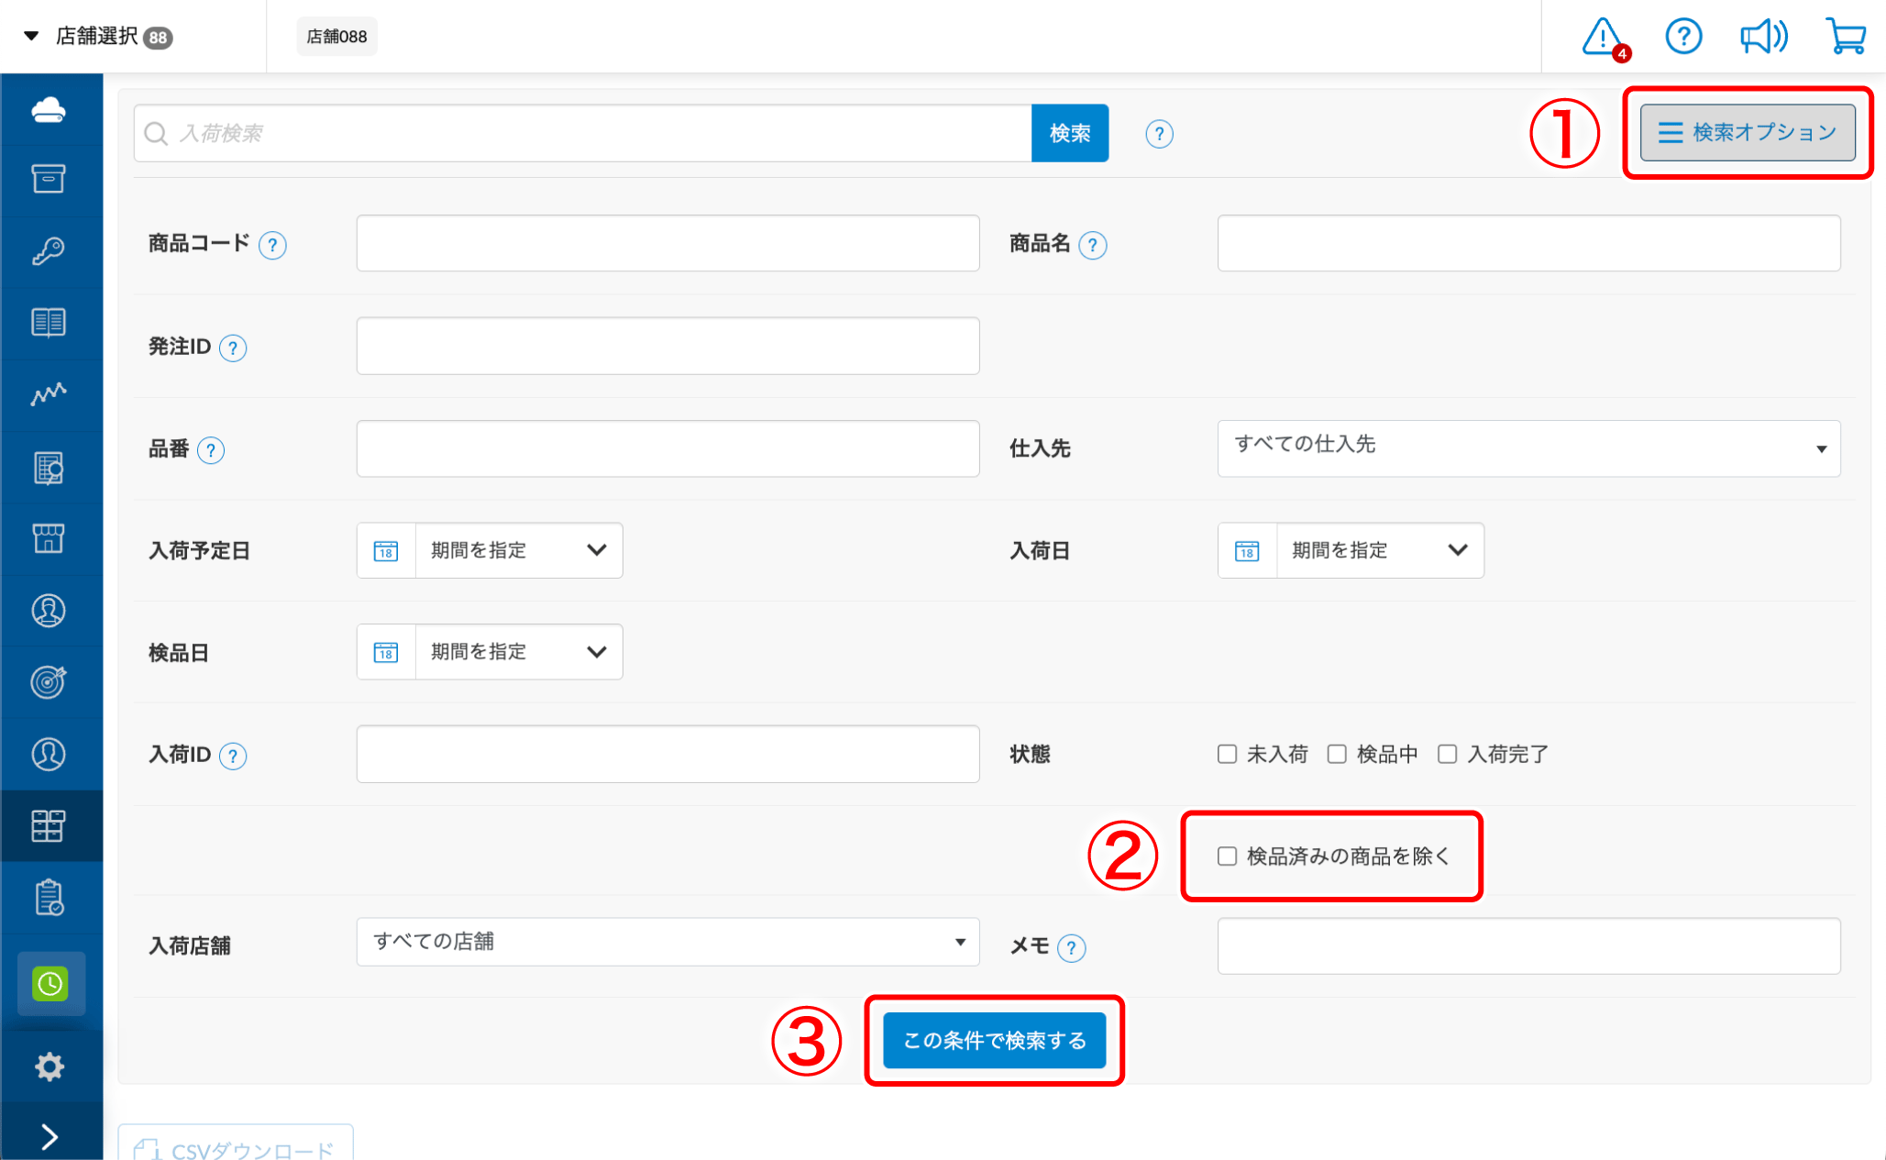Click the alert warning triangle icon
Viewport: 1886px width, 1160px height.
pos(1602,38)
